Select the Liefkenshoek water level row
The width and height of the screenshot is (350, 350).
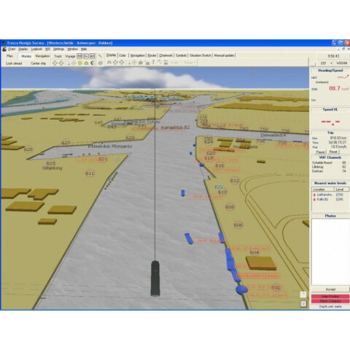pos(330,195)
